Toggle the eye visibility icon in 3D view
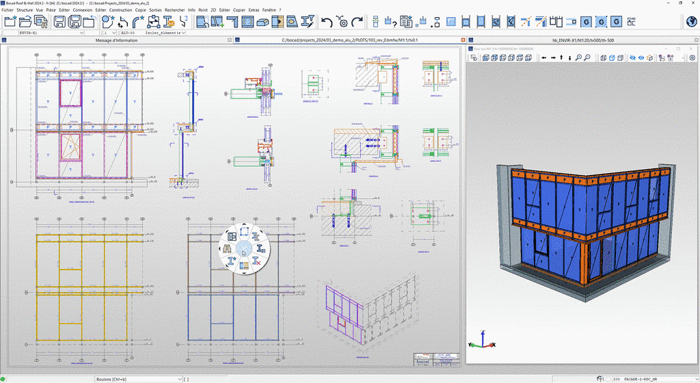This screenshot has height=383, width=700. coord(642,58)
